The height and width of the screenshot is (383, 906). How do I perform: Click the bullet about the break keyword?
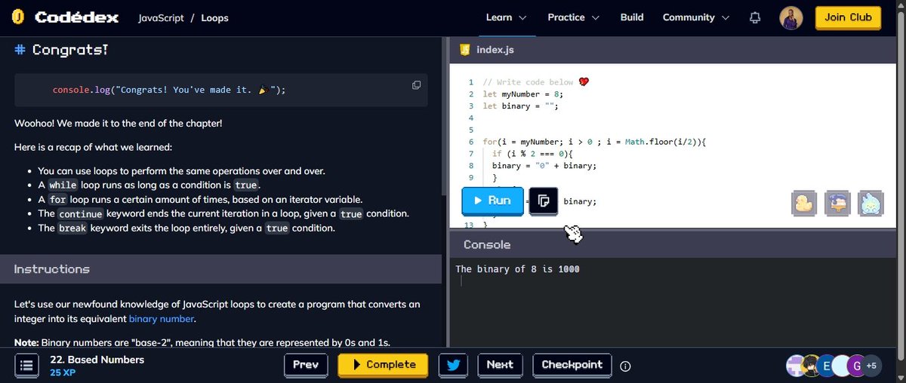186,228
